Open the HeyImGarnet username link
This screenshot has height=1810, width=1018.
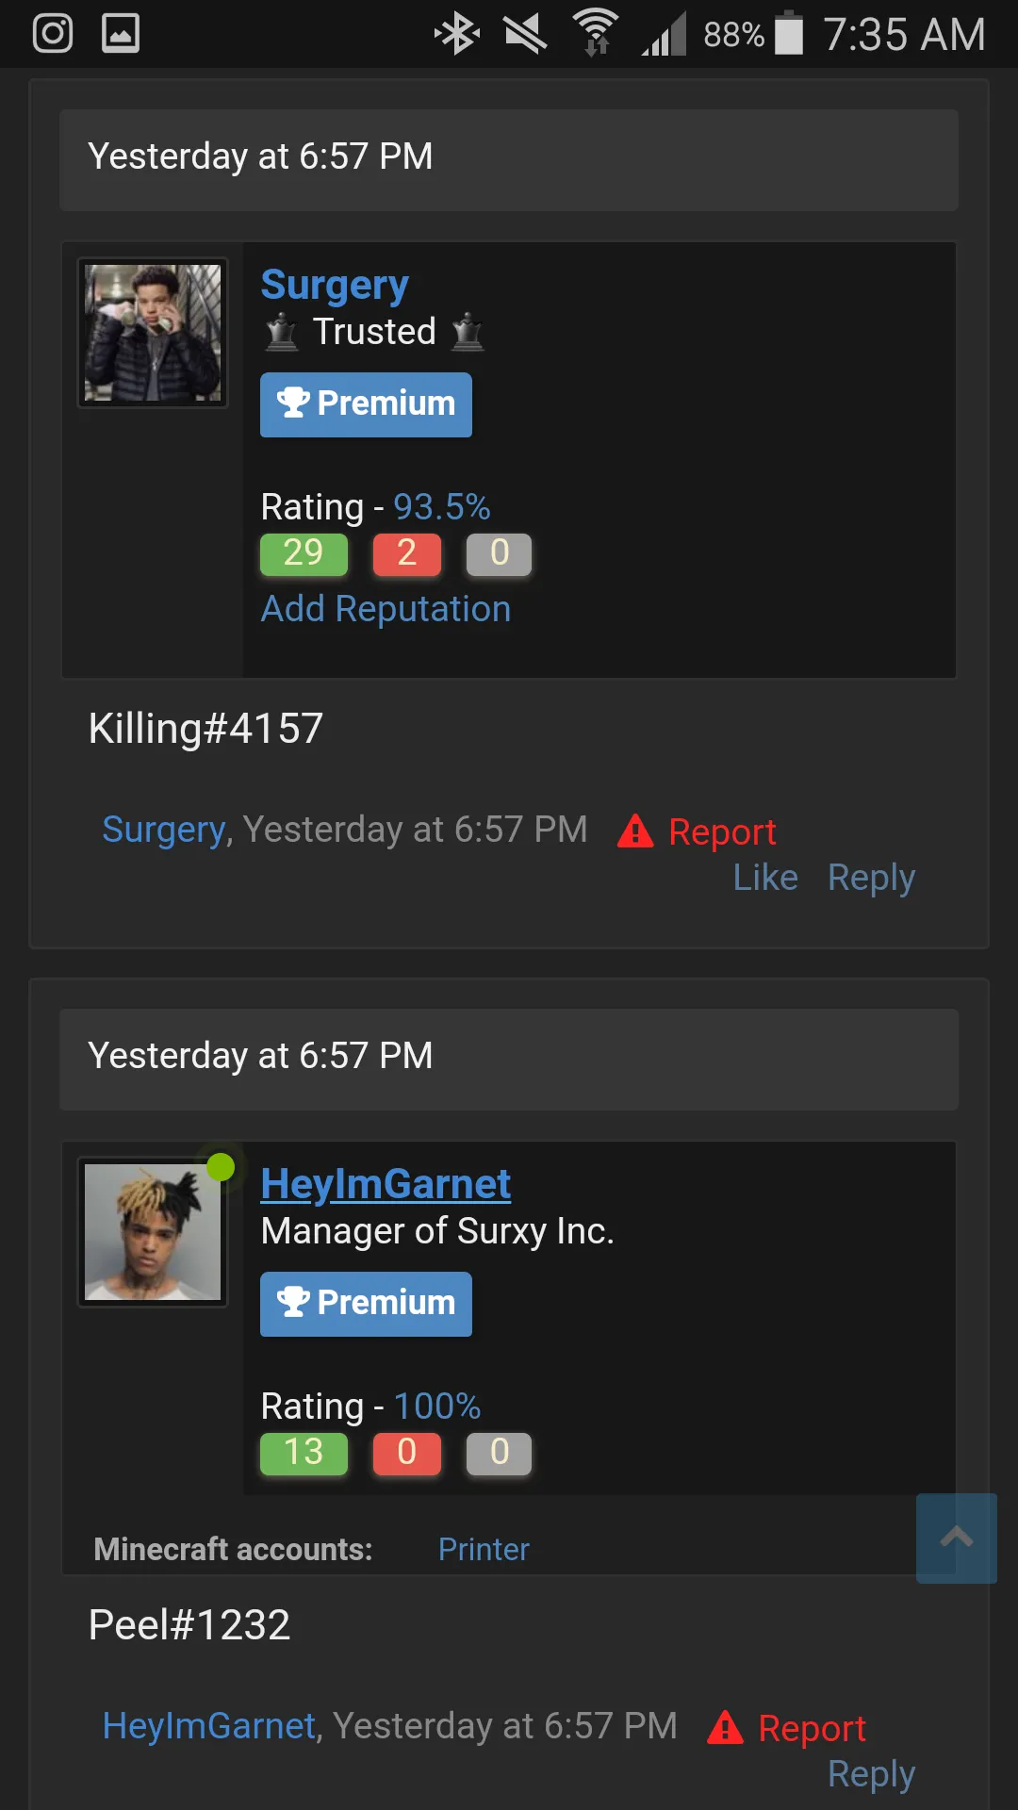click(x=386, y=1184)
